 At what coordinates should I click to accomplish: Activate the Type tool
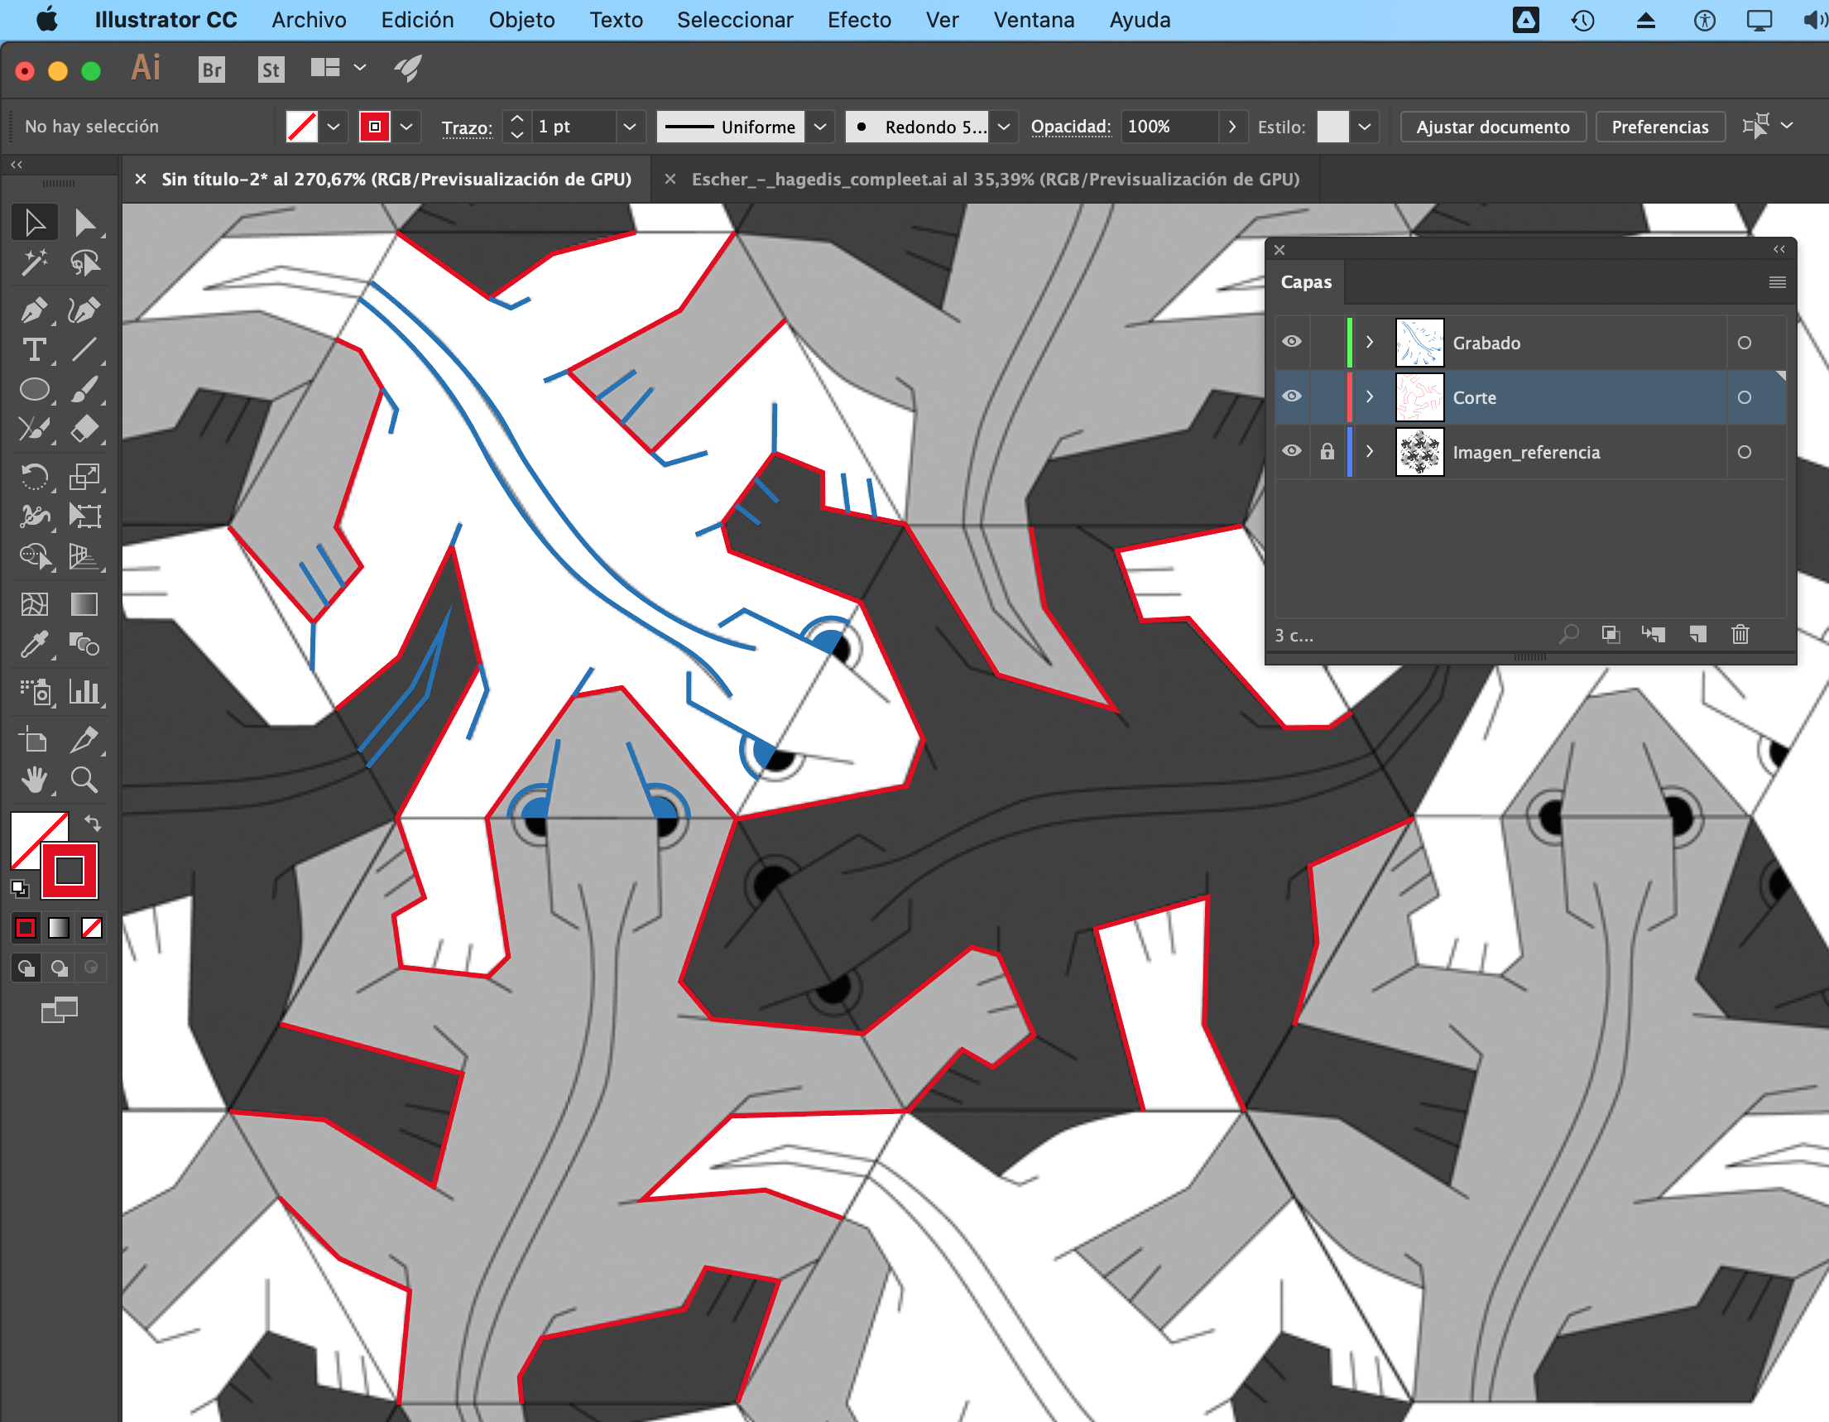click(x=34, y=349)
